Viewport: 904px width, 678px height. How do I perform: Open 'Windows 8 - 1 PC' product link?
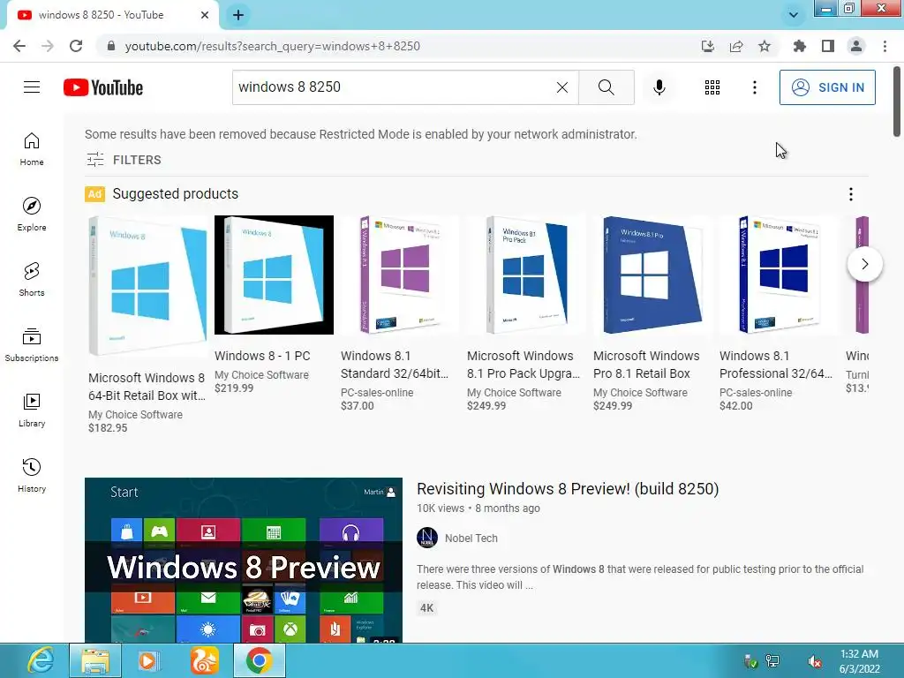262,356
